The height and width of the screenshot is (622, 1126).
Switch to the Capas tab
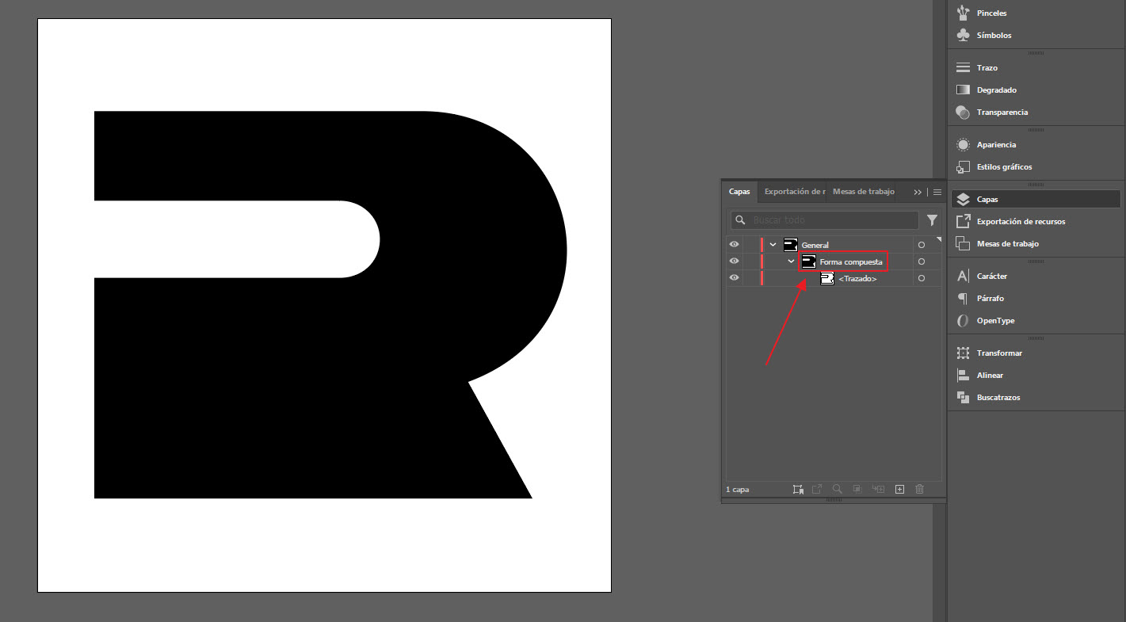click(739, 192)
